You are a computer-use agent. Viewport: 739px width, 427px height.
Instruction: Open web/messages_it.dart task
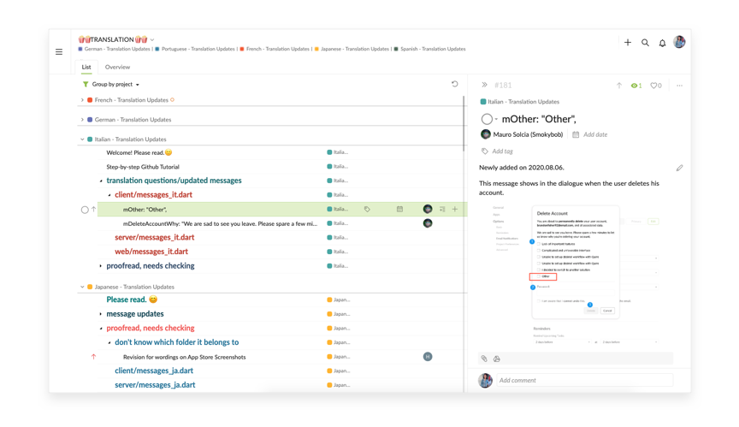(x=151, y=252)
